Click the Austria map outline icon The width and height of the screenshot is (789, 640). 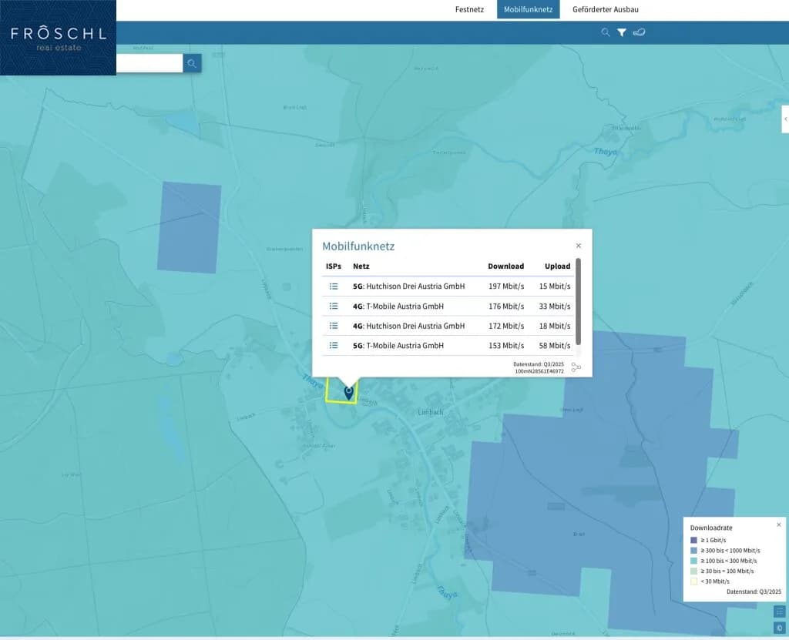point(639,32)
